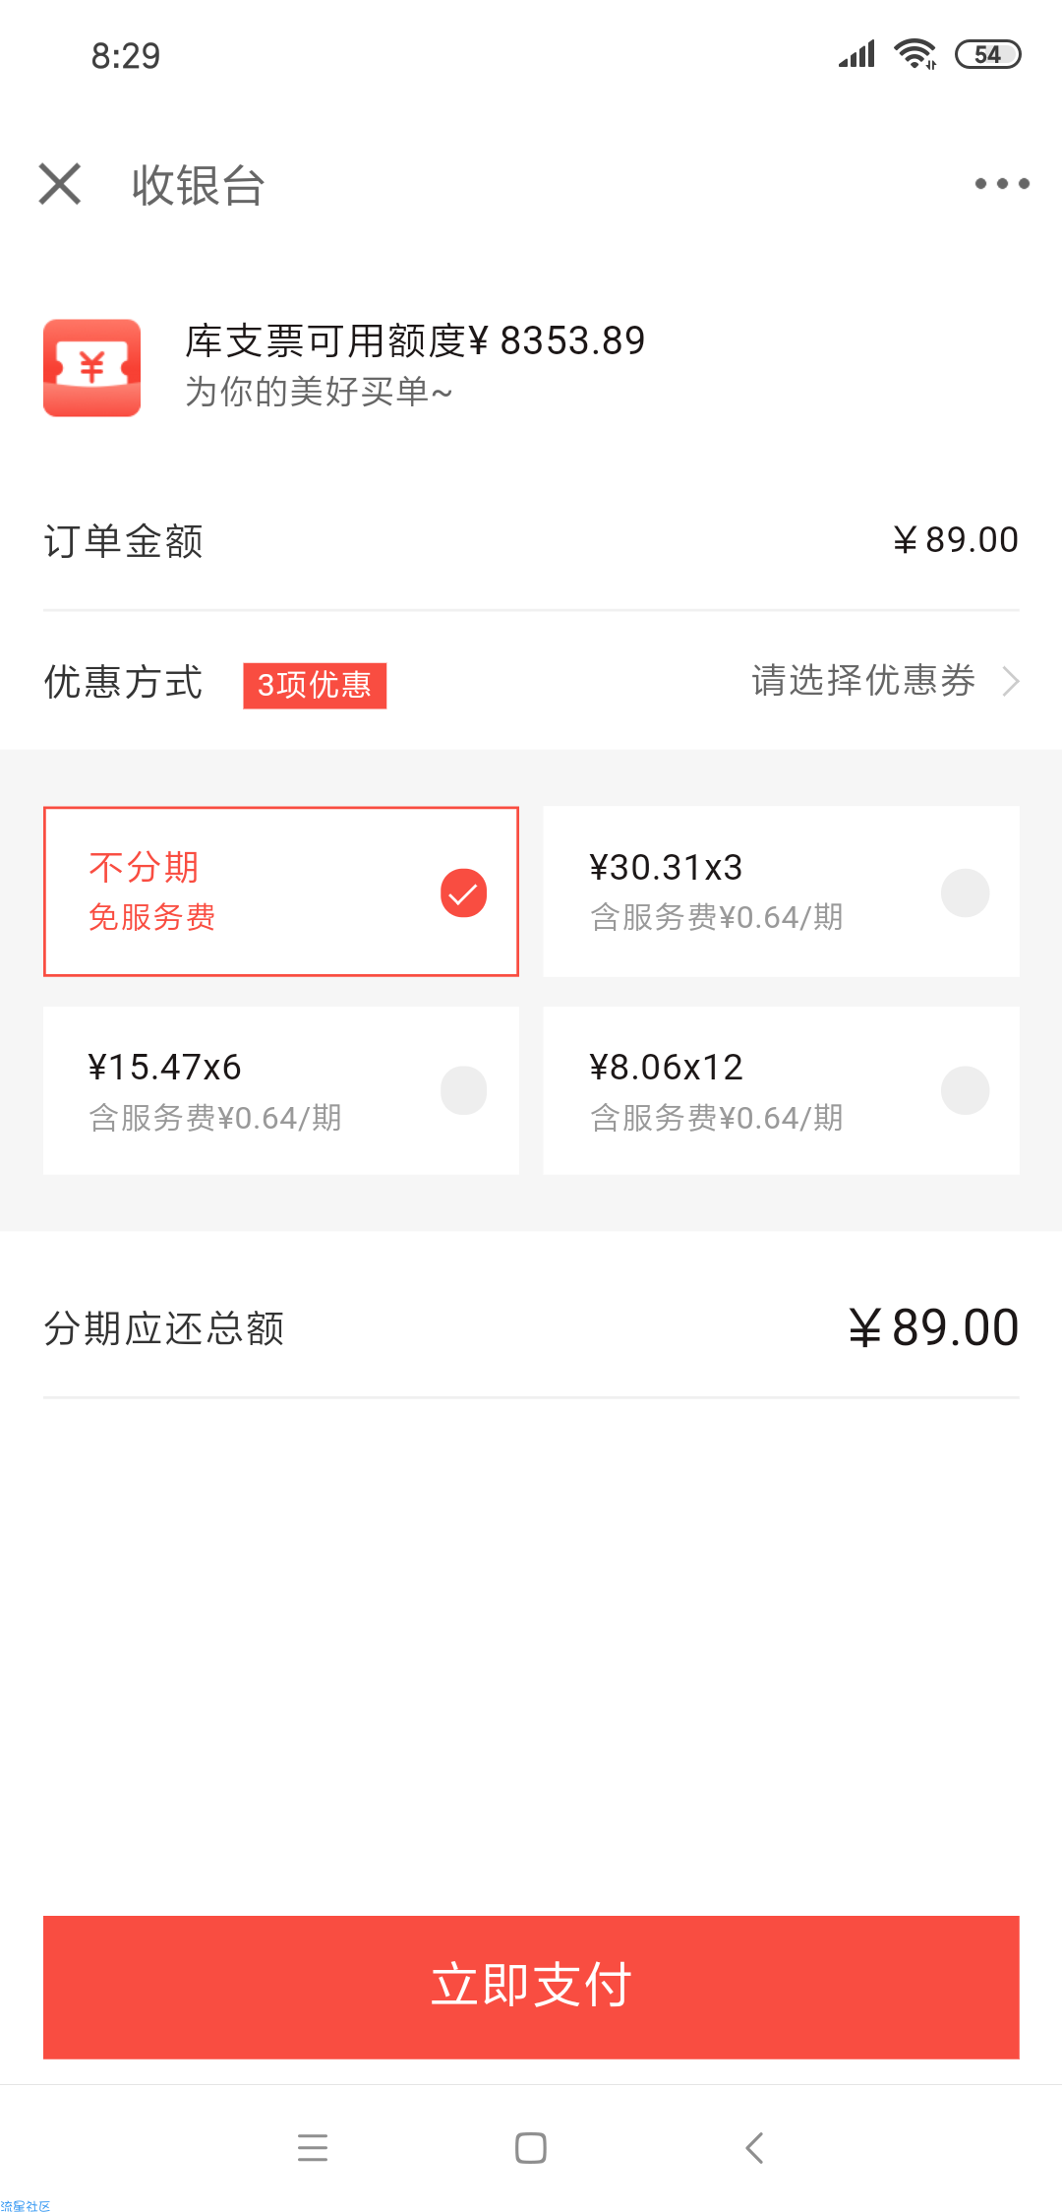
Task: Tap the Android home navigation icon
Action: click(531, 2147)
